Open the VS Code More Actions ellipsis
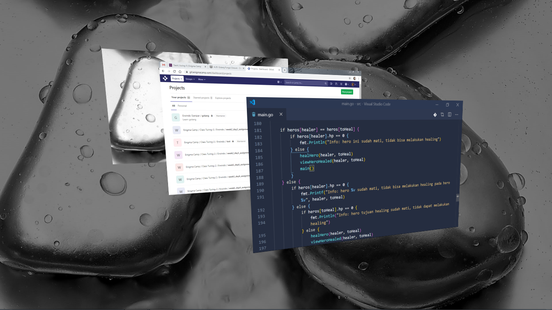Image resolution: width=552 pixels, height=310 pixels. click(x=457, y=115)
